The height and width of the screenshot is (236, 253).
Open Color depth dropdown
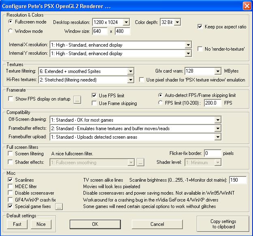[177, 22]
